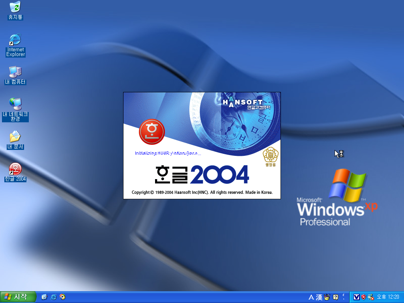The height and width of the screenshot is (303, 404).
Task: Click the 漢 Hanja conversion button
Action: click(319, 297)
